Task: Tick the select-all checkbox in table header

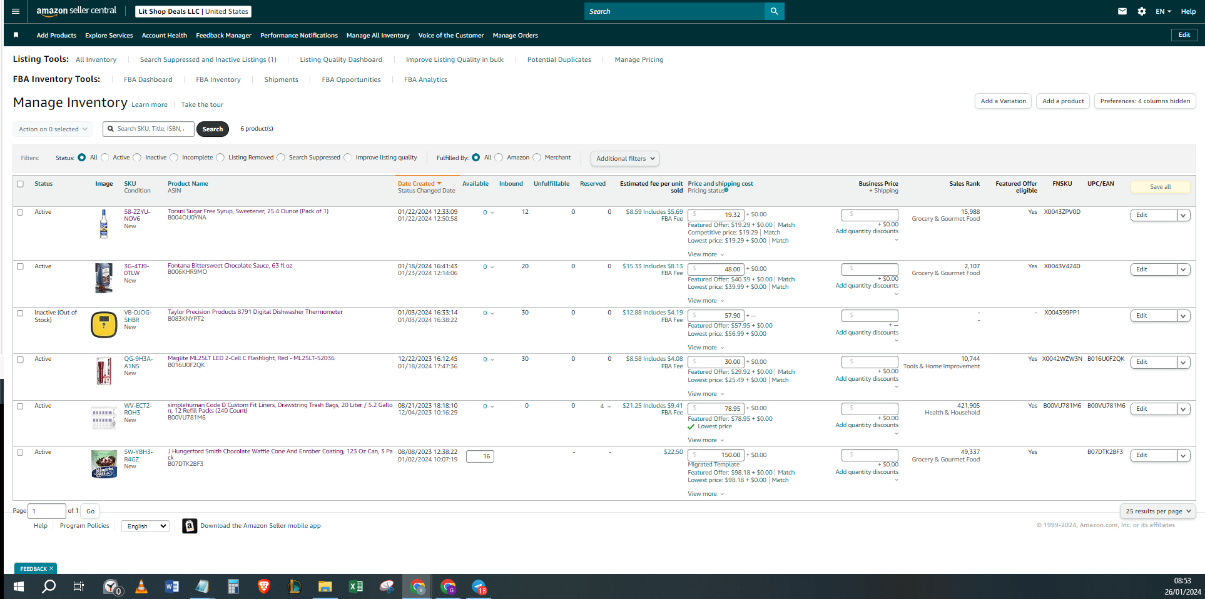Action: (x=20, y=184)
